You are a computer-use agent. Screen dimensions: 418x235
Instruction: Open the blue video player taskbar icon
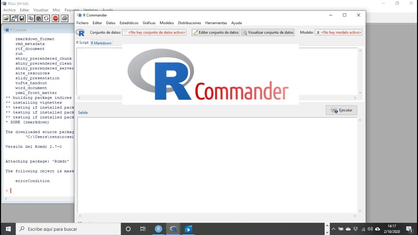[188, 229]
